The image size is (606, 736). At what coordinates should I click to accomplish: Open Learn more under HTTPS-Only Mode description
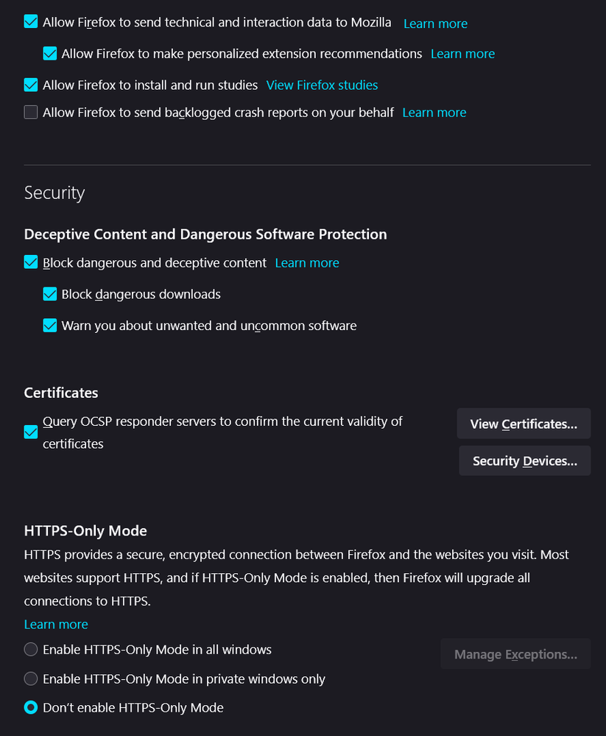point(56,624)
